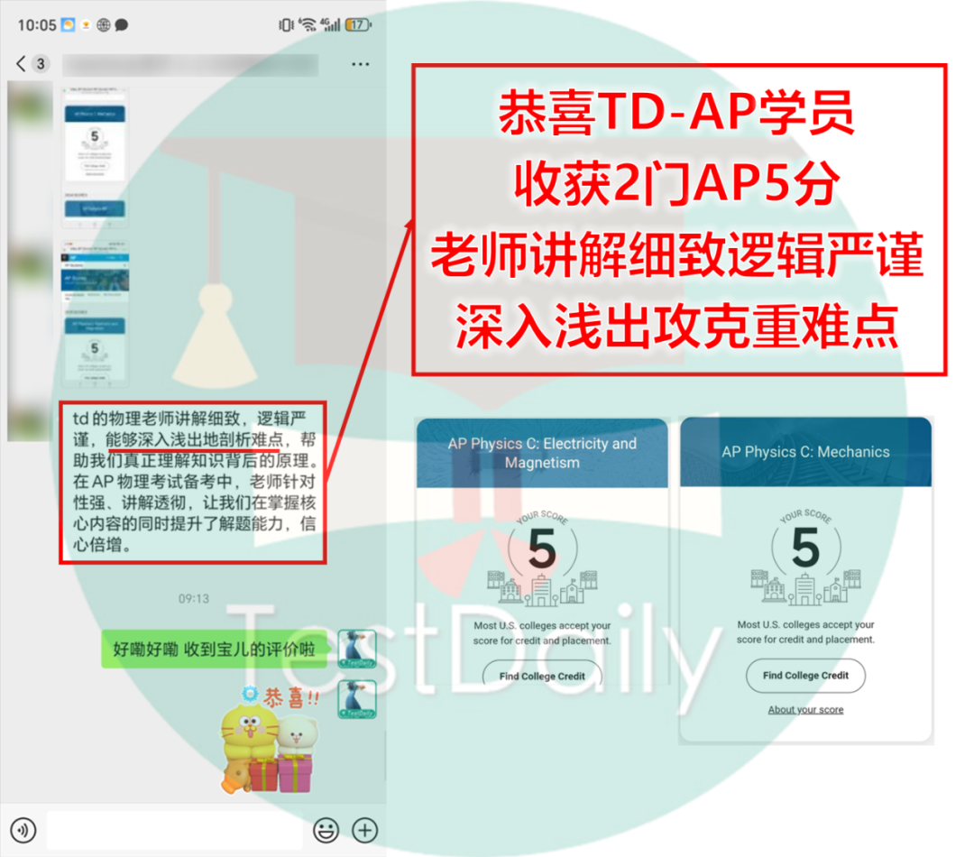Tap Find College Credit on the Electricity card
974x857 pixels.
(541, 676)
